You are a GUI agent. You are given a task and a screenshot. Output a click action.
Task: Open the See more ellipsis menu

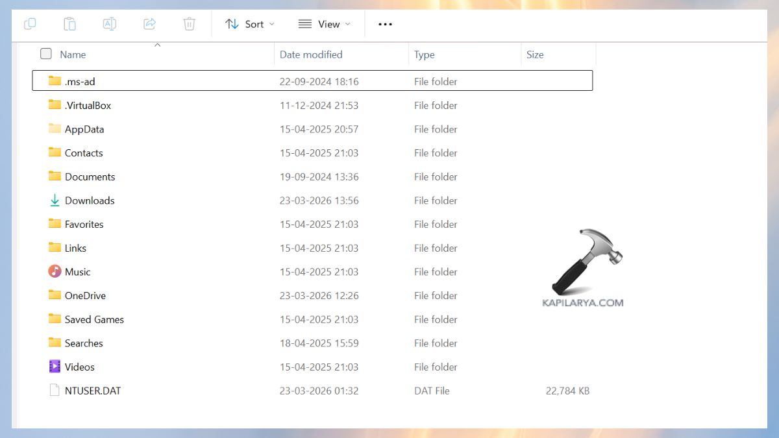pyautogui.click(x=385, y=24)
